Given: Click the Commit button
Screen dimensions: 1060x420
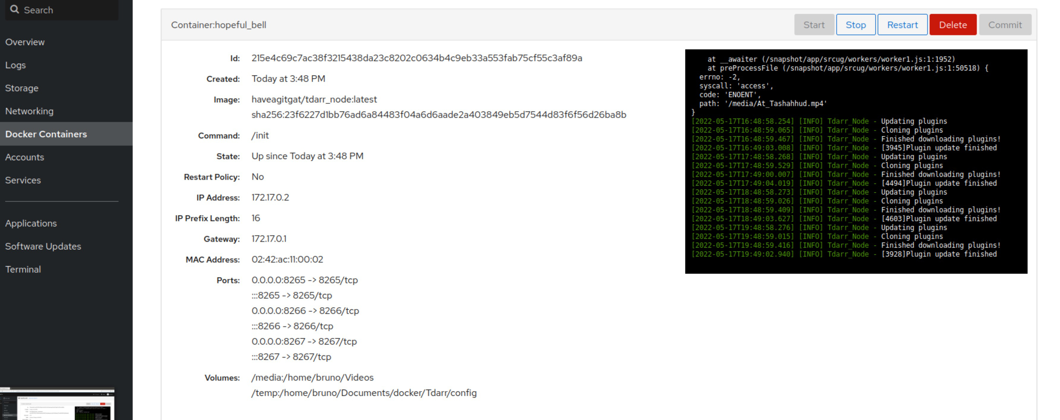Looking at the screenshot, I should click(x=1005, y=24).
